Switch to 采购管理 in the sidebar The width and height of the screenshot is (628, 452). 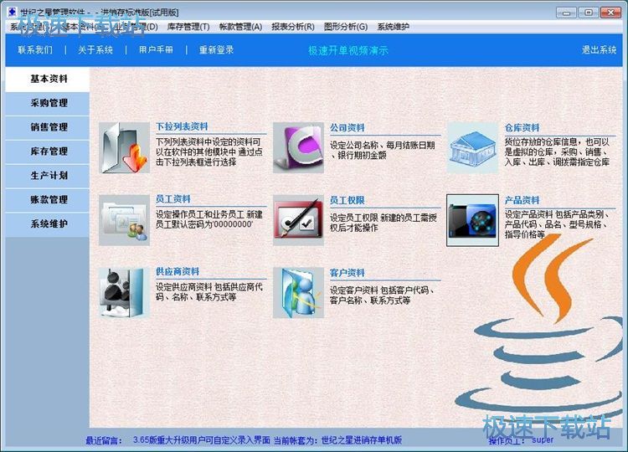[48, 103]
